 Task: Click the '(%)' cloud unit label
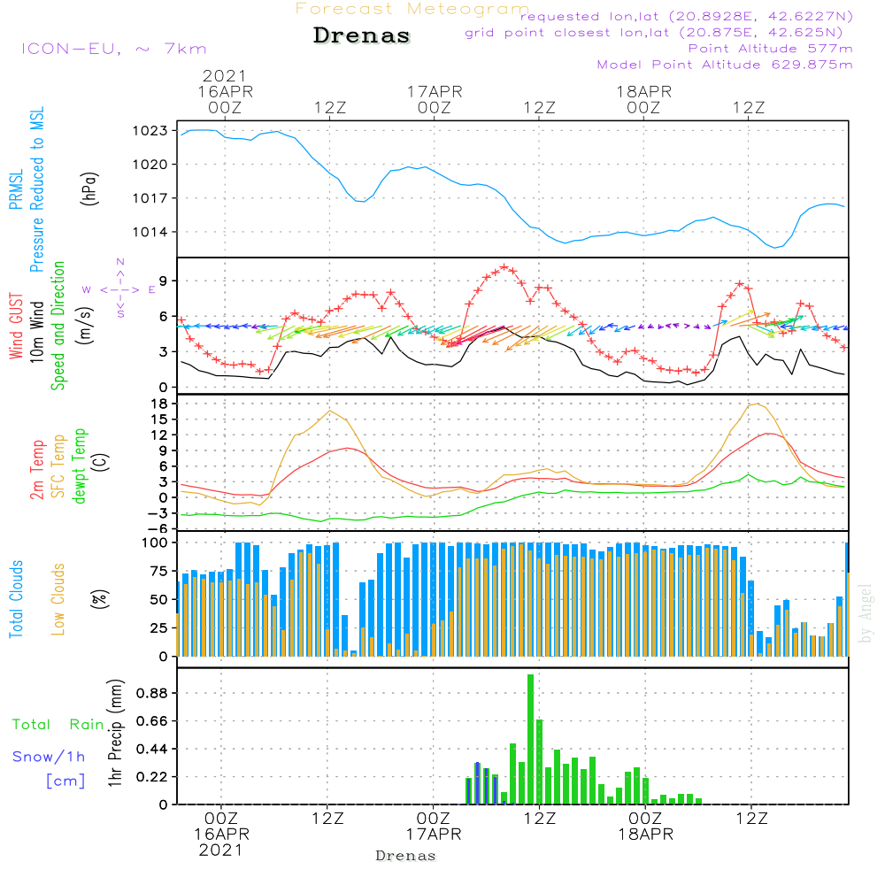pos(99,599)
